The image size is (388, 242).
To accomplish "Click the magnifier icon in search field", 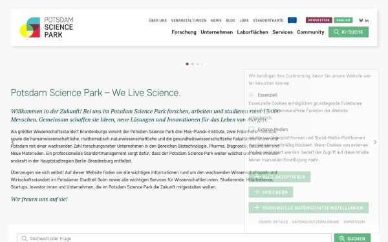I will tap(25, 238).
